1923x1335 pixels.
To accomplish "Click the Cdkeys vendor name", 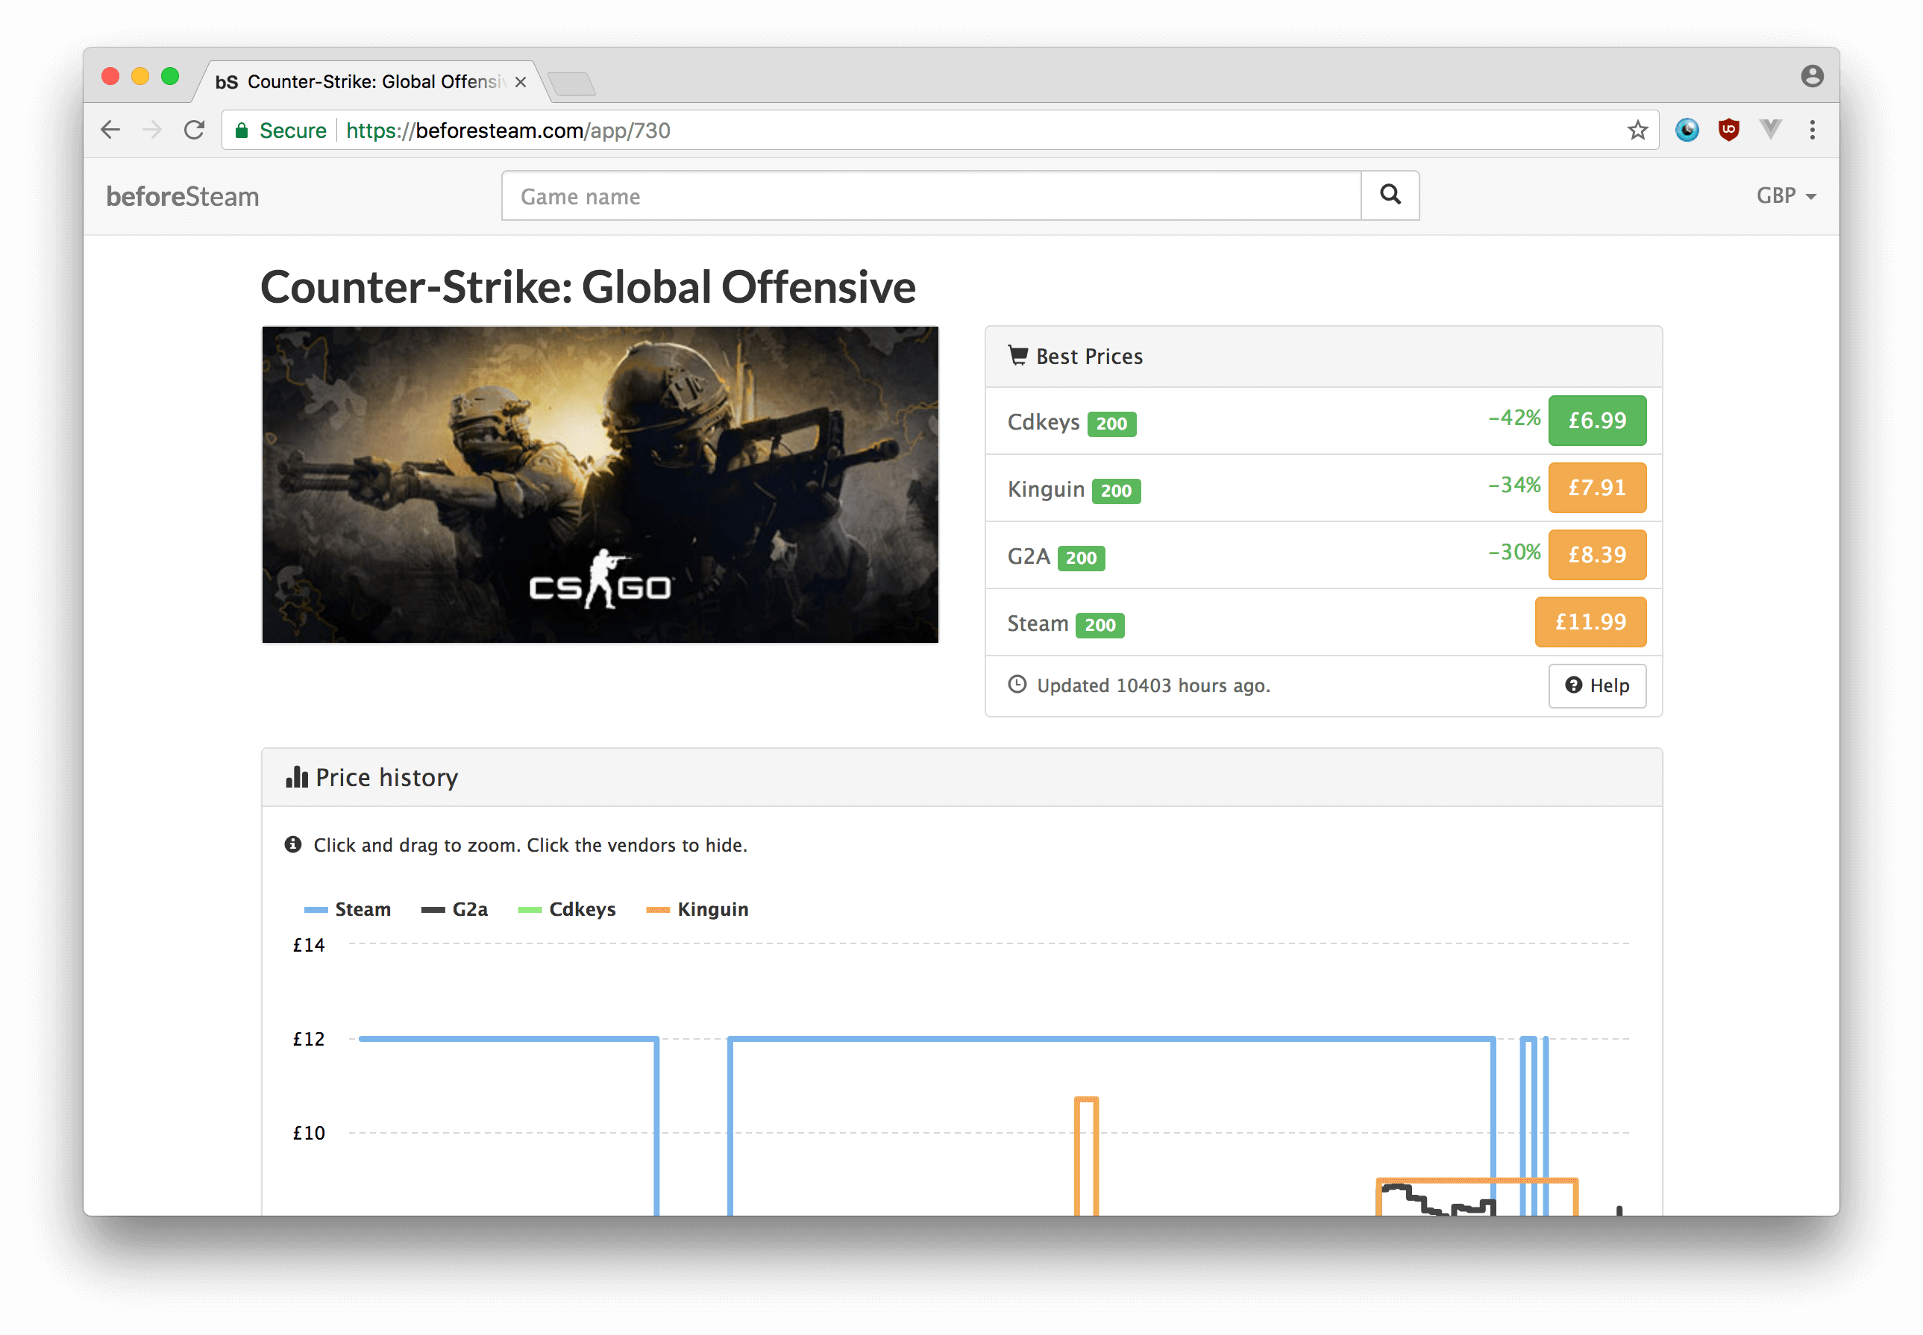I will [x=1043, y=422].
